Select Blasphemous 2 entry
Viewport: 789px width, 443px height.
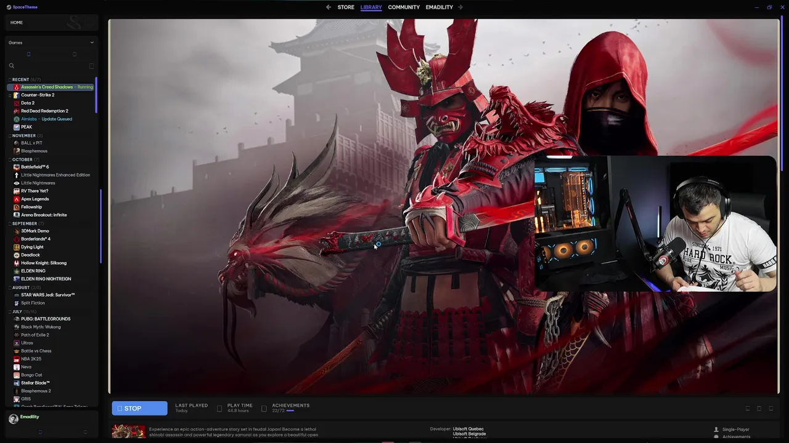click(36, 391)
